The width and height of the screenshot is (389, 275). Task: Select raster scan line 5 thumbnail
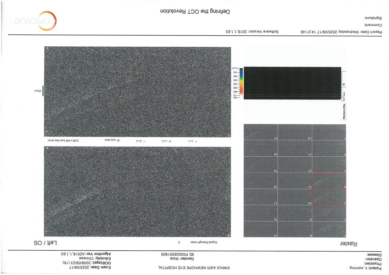click(x=329, y=164)
